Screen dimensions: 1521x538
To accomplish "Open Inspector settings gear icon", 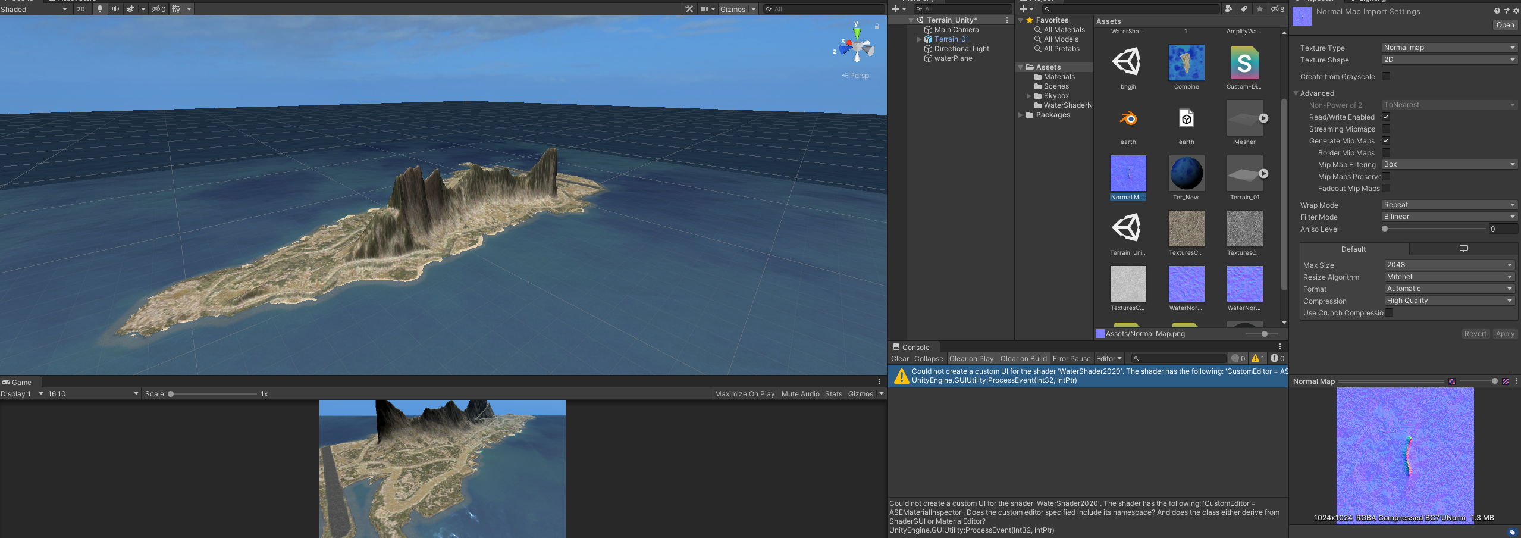I will click(x=1516, y=11).
